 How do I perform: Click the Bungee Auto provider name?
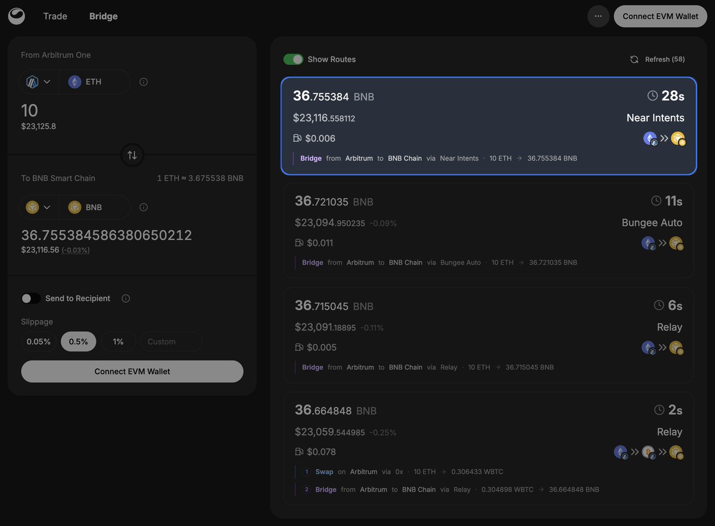tap(652, 223)
